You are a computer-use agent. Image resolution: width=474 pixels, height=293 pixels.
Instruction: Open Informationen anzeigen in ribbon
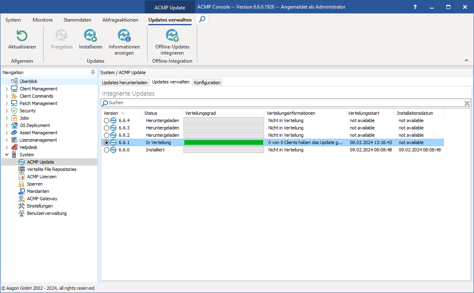click(x=124, y=36)
